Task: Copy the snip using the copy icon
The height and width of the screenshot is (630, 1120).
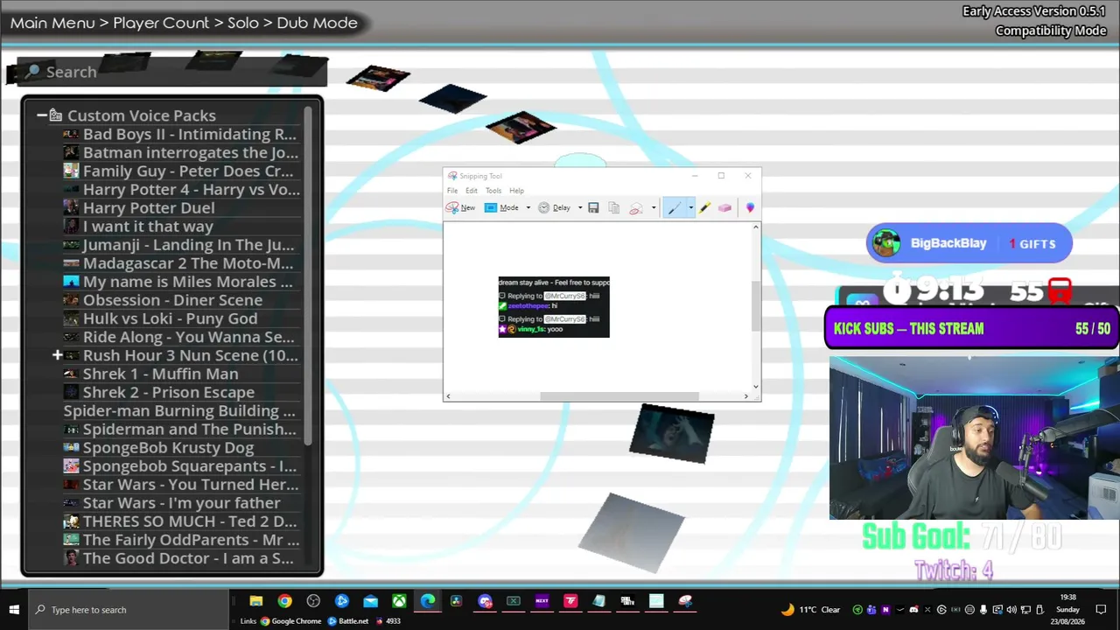Action: (613, 207)
